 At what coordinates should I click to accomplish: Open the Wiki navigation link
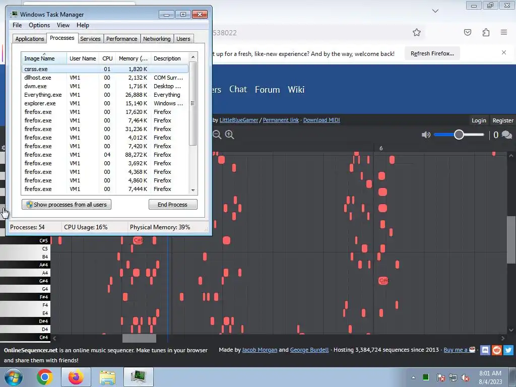pos(296,89)
